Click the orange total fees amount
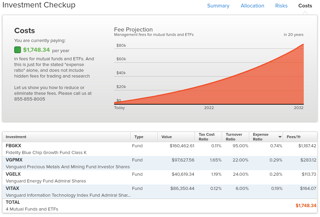The height and width of the screenshot is (217, 320). [305, 205]
